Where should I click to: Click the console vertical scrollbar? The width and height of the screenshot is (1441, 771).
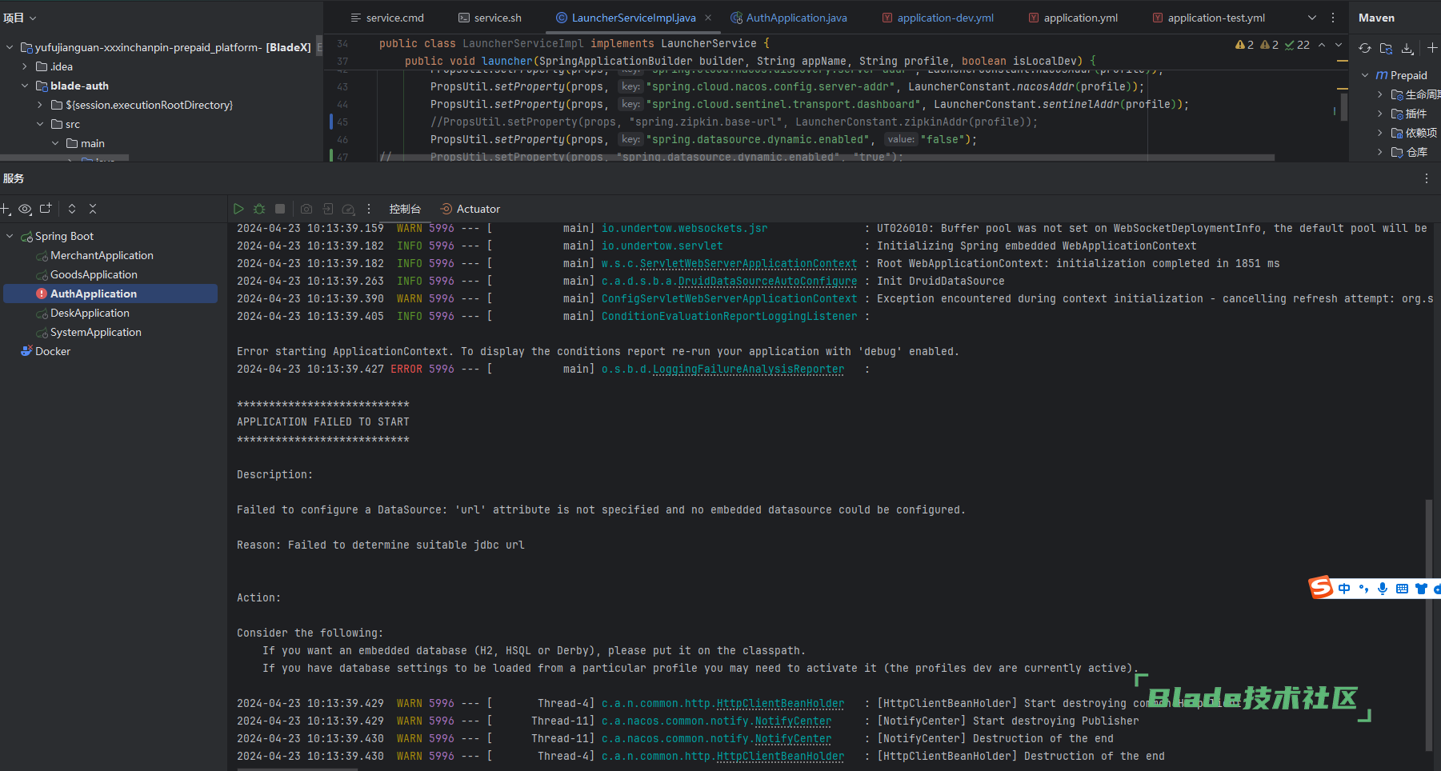(1428, 625)
